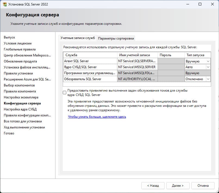Click password cell for Ядро СУБД SQL Server
219x193 pixels.
pyautogui.click(x=171, y=67)
